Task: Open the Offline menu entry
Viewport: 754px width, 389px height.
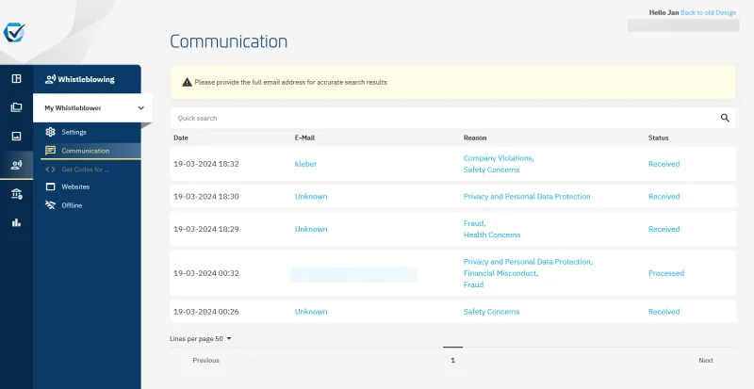Action: (x=63, y=205)
